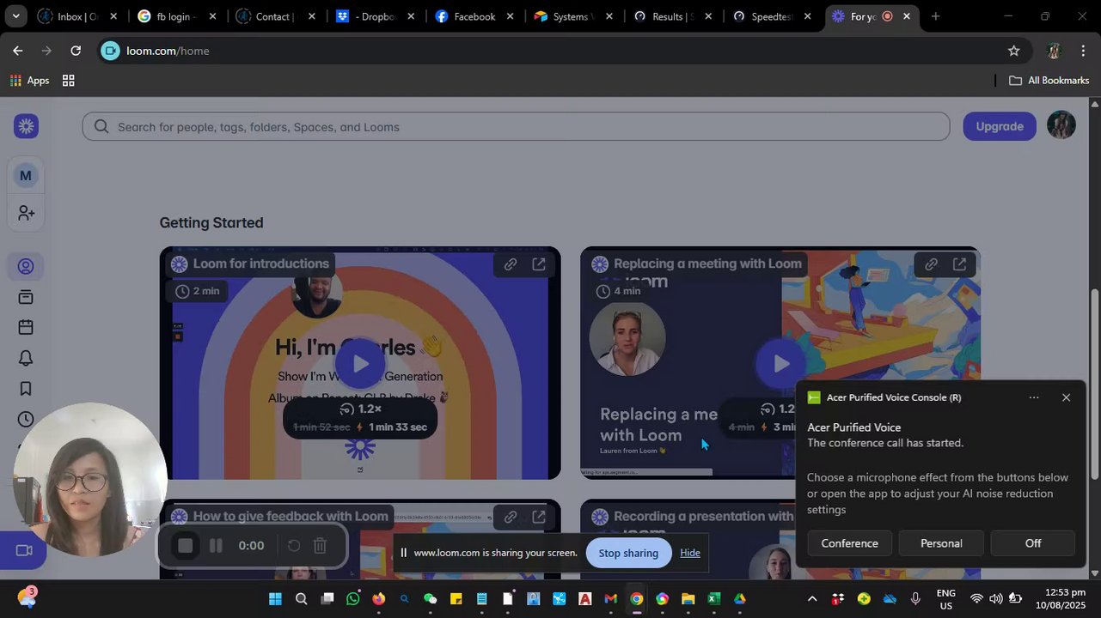Click the user profile avatar top right
Screen dimensions: 1101x618
tap(1061, 126)
